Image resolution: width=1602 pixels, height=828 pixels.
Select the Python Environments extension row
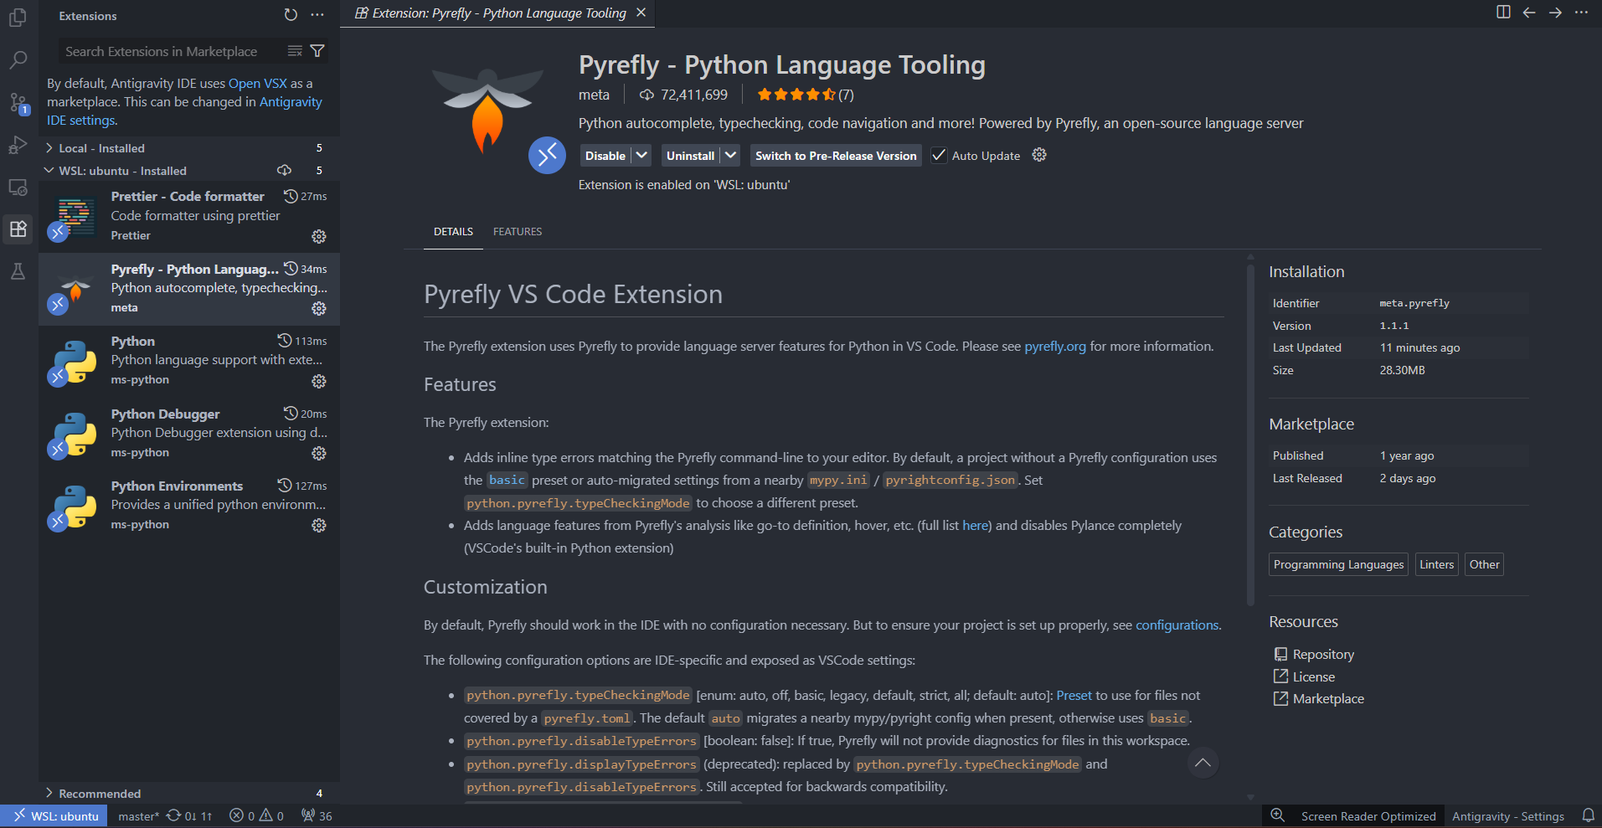coord(189,506)
